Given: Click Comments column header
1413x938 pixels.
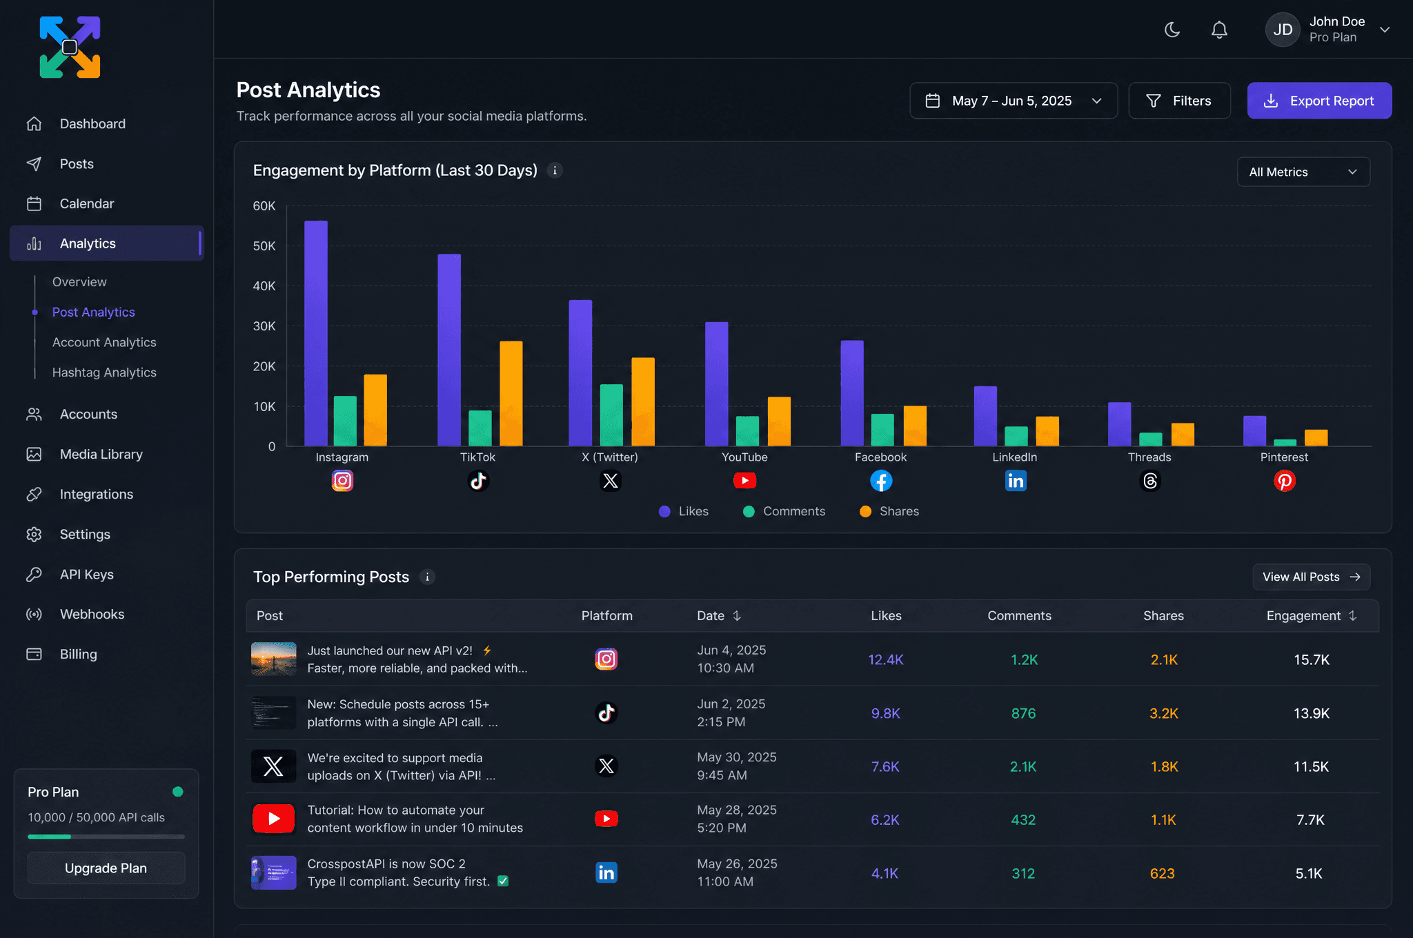Looking at the screenshot, I should 1019,615.
